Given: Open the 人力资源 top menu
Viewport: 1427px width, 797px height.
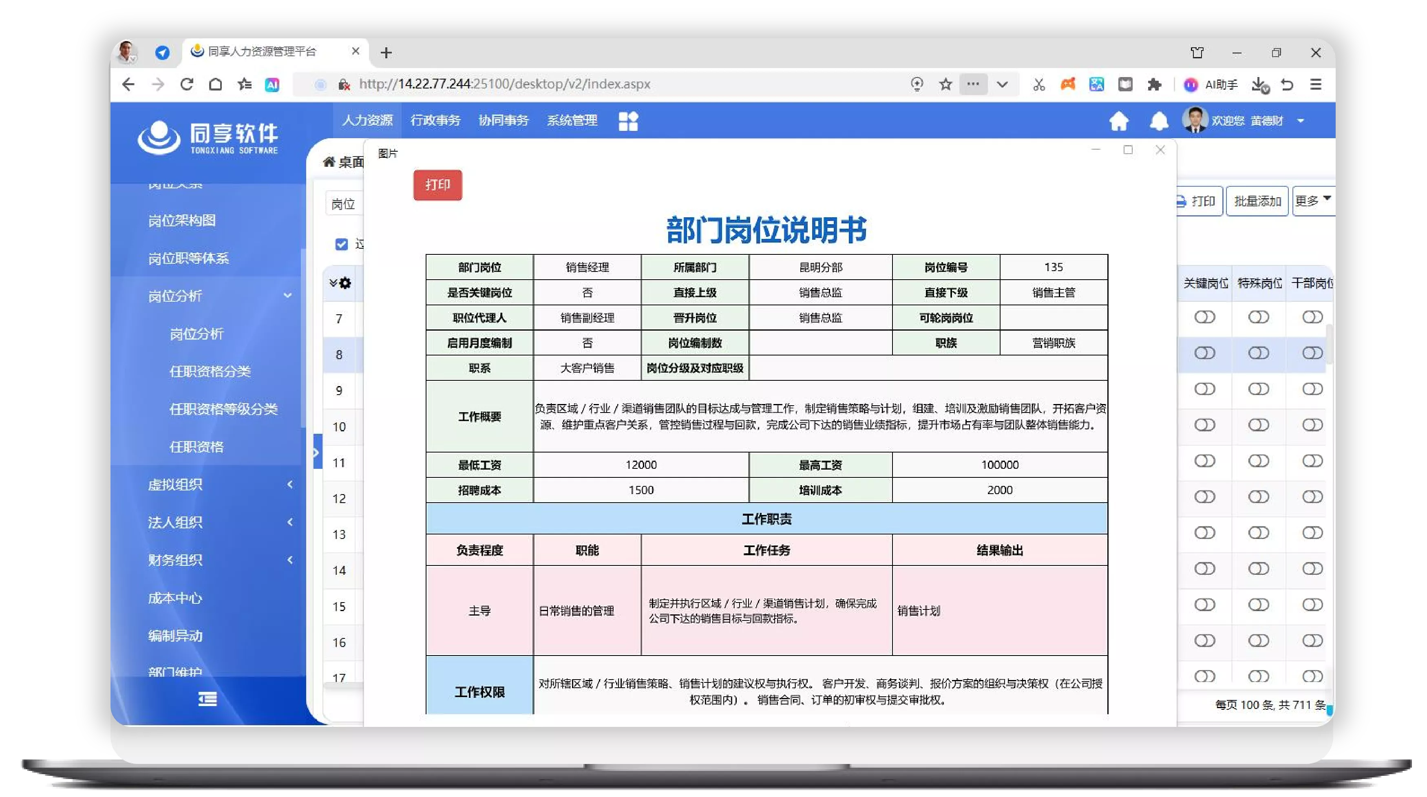Looking at the screenshot, I should [367, 120].
